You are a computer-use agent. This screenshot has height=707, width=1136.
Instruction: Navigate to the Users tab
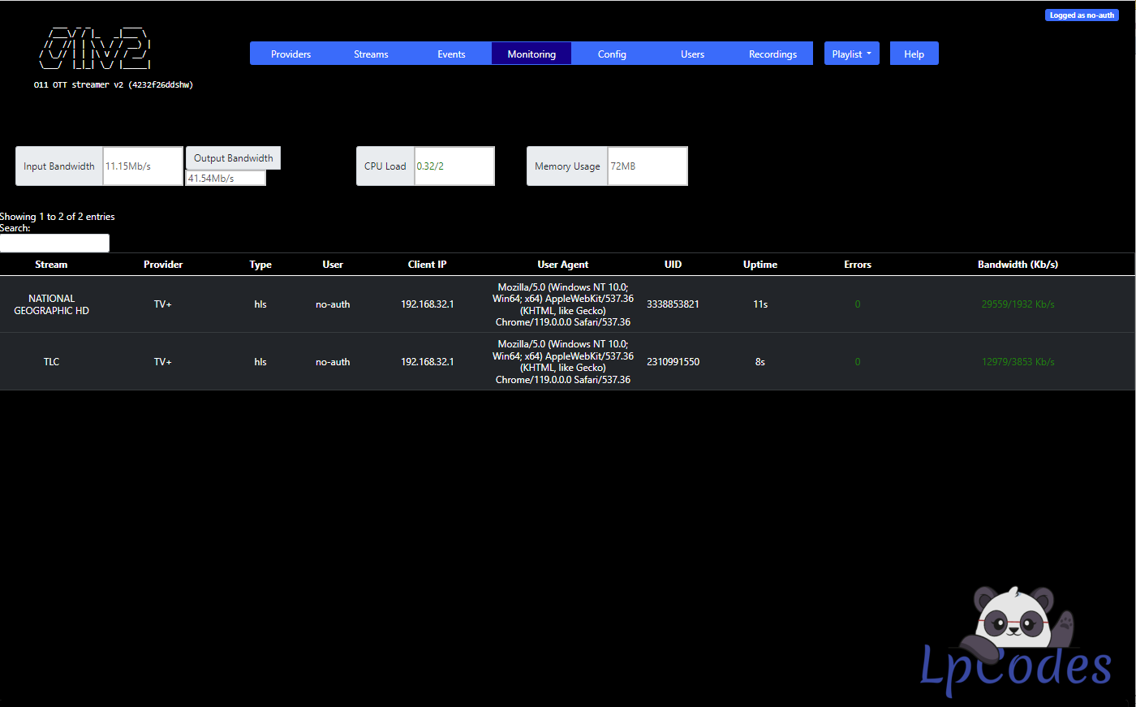pyautogui.click(x=692, y=54)
